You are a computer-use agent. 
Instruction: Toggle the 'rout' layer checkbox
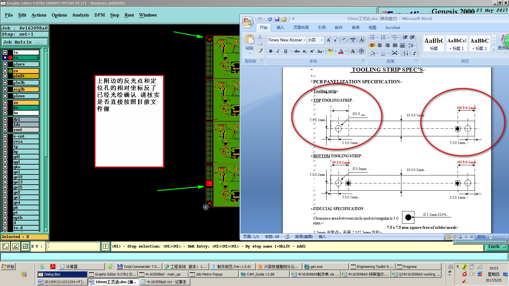5,130
